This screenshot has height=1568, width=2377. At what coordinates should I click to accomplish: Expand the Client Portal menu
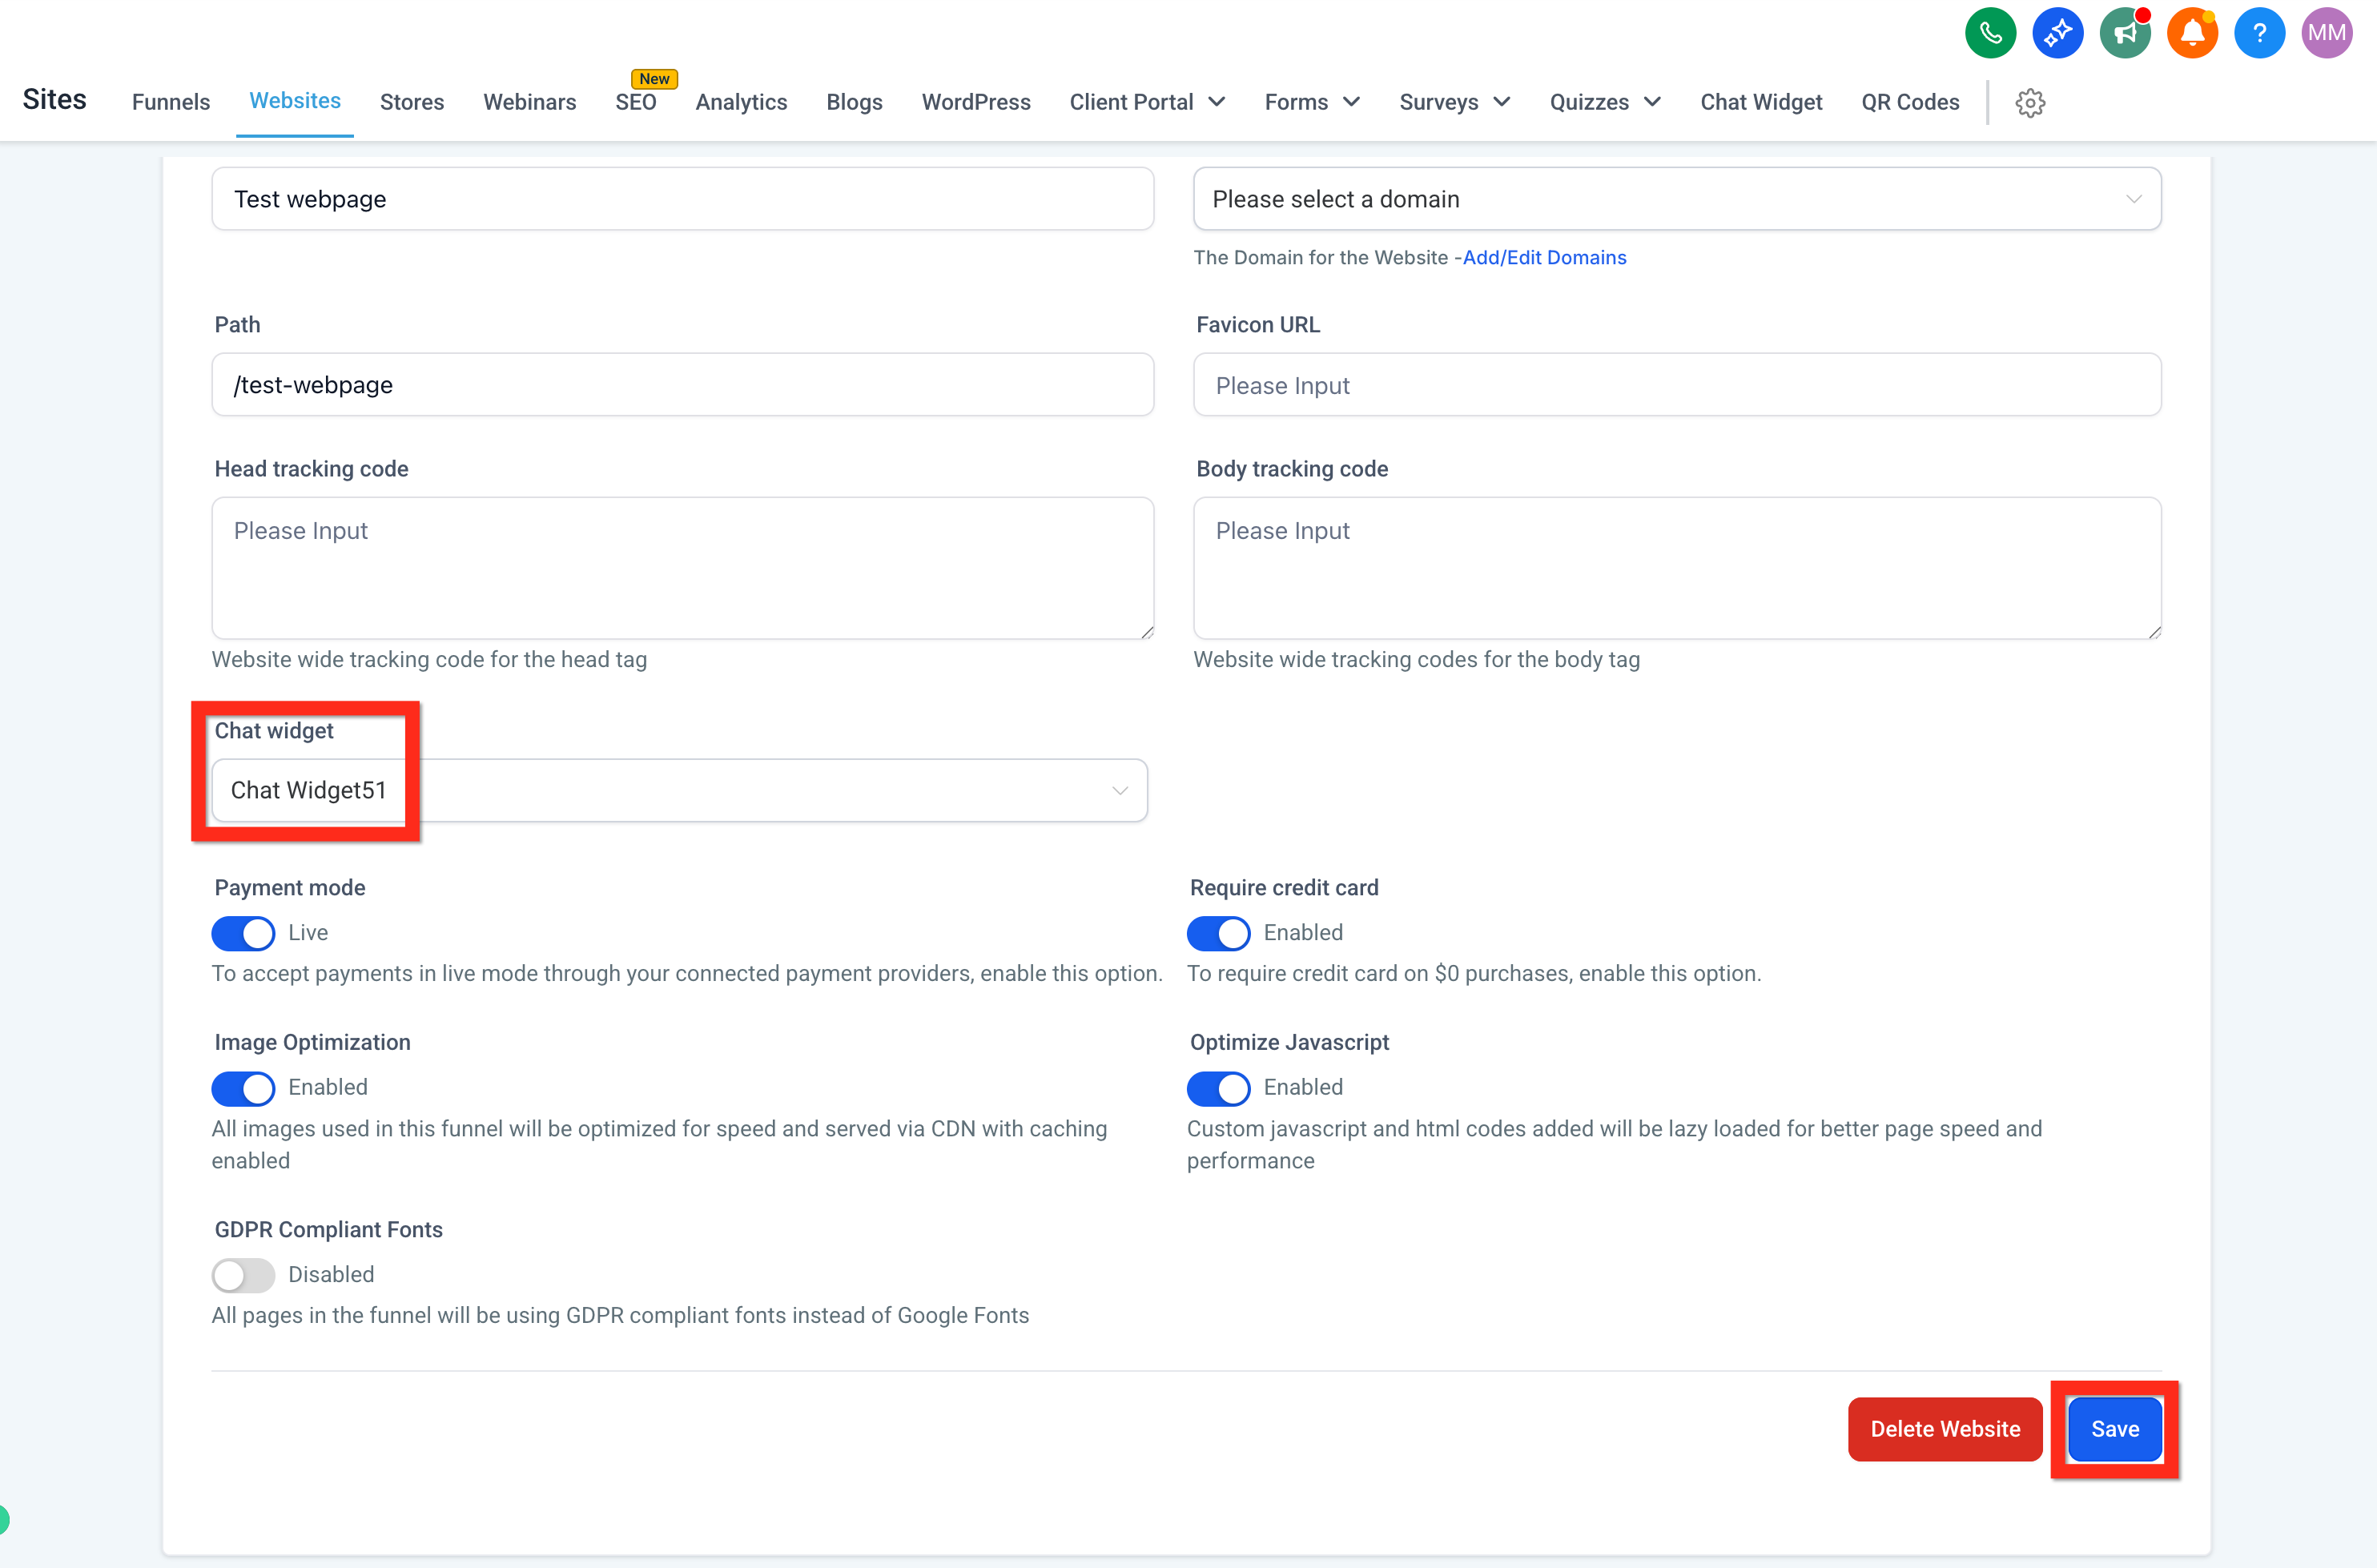tap(1147, 102)
